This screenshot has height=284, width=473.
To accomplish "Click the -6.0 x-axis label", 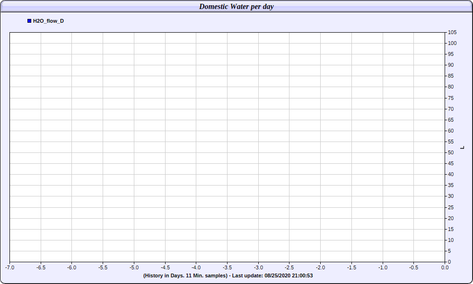I will pos(72,267).
